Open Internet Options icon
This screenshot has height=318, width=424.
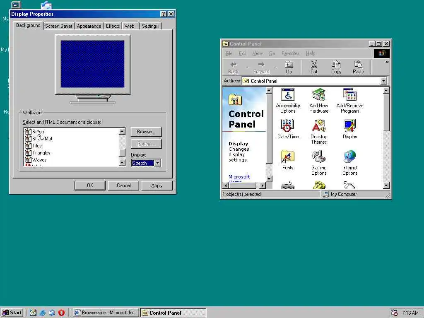pyautogui.click(x=349, y=163)
